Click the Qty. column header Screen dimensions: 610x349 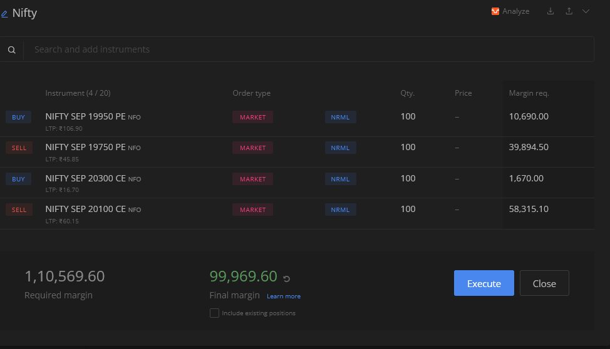[x=407, y=93]
